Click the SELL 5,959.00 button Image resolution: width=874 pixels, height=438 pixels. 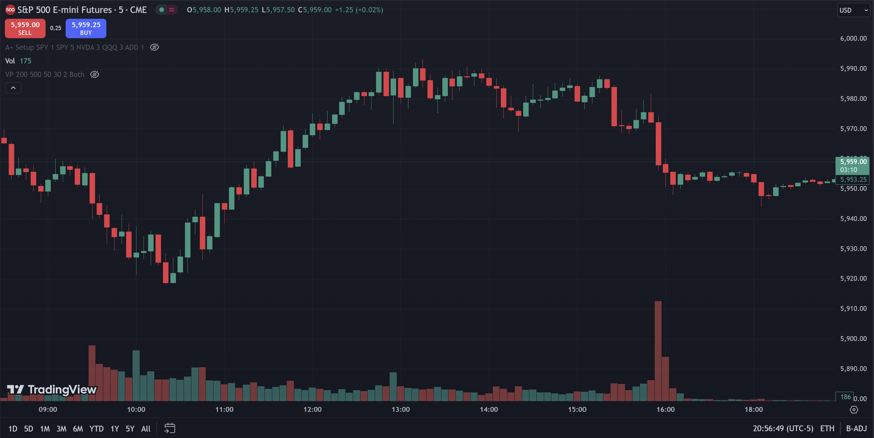pos(25,28)
